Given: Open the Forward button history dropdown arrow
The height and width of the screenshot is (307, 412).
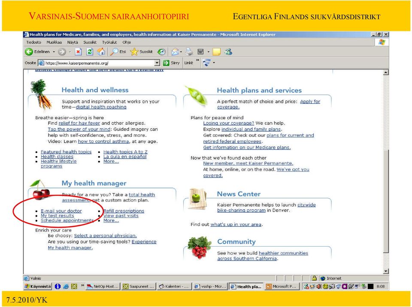Looking at the screenshot, I should [x=70, y=52].
